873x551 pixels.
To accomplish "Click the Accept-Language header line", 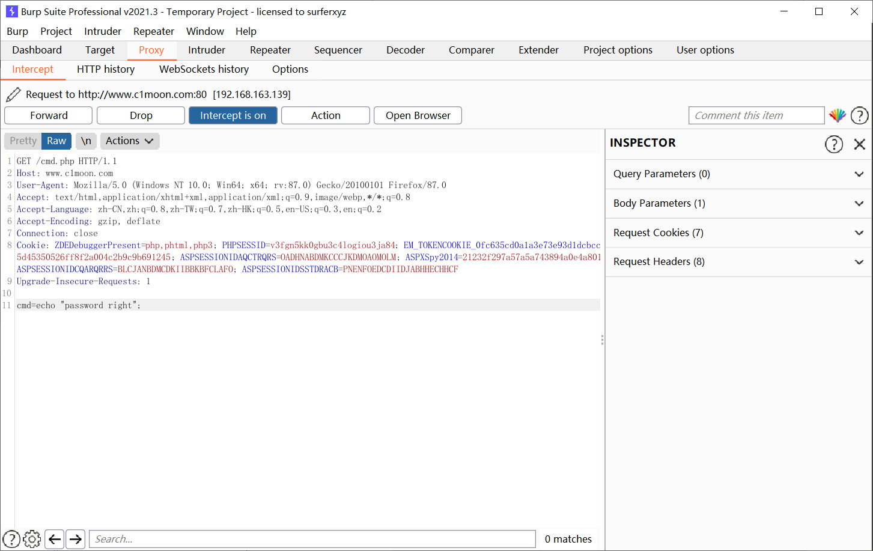I will click(x=199, y=209).
